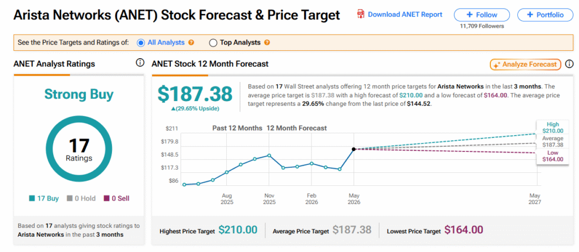This screenshot has width=579, height=252.
Task: Click the May 2026 black chart point
Action: click(353, 149)
